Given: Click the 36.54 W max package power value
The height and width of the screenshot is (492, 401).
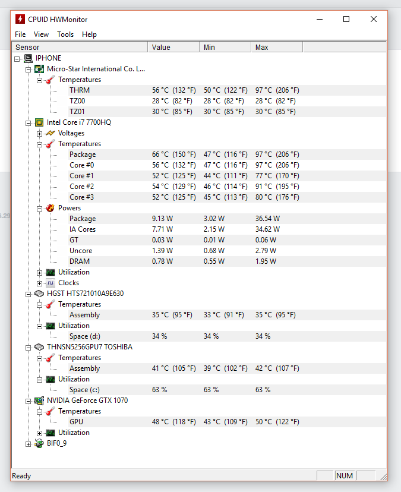Looking at the screenshot, I should click(267, 219).
